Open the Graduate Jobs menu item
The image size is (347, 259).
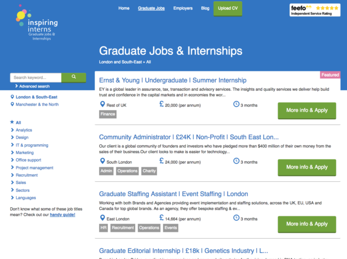click(x=151, y=9)
